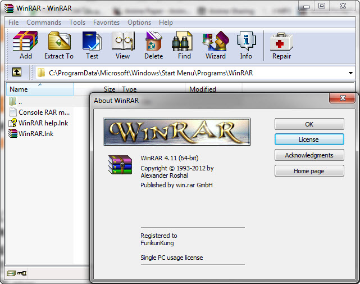Close the About WinRAR dialog
The height and width of the screenshot is (284, 360).
343,98
